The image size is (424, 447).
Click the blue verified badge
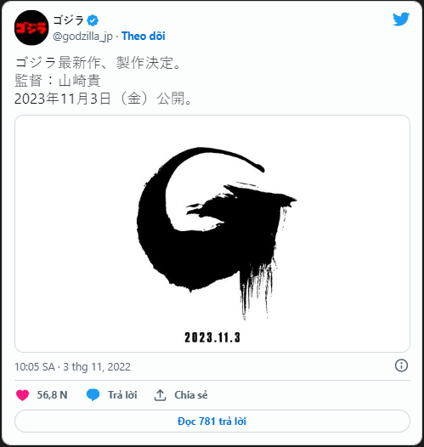93,20
